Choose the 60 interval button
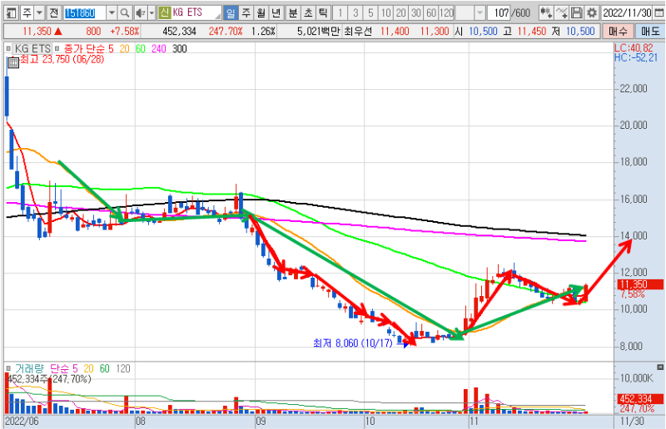 tap(431, 13)
